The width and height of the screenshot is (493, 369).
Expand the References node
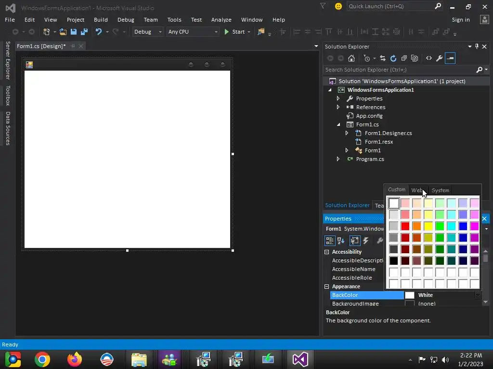point(338,107)
